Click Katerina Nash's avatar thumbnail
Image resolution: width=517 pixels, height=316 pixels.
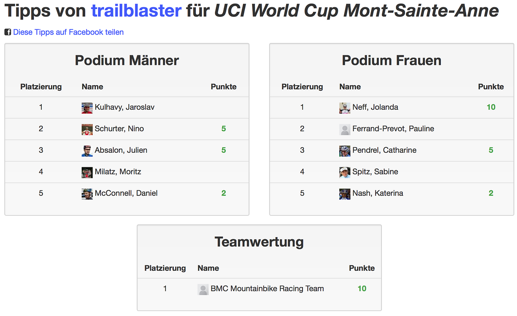(x=345, y=194)
